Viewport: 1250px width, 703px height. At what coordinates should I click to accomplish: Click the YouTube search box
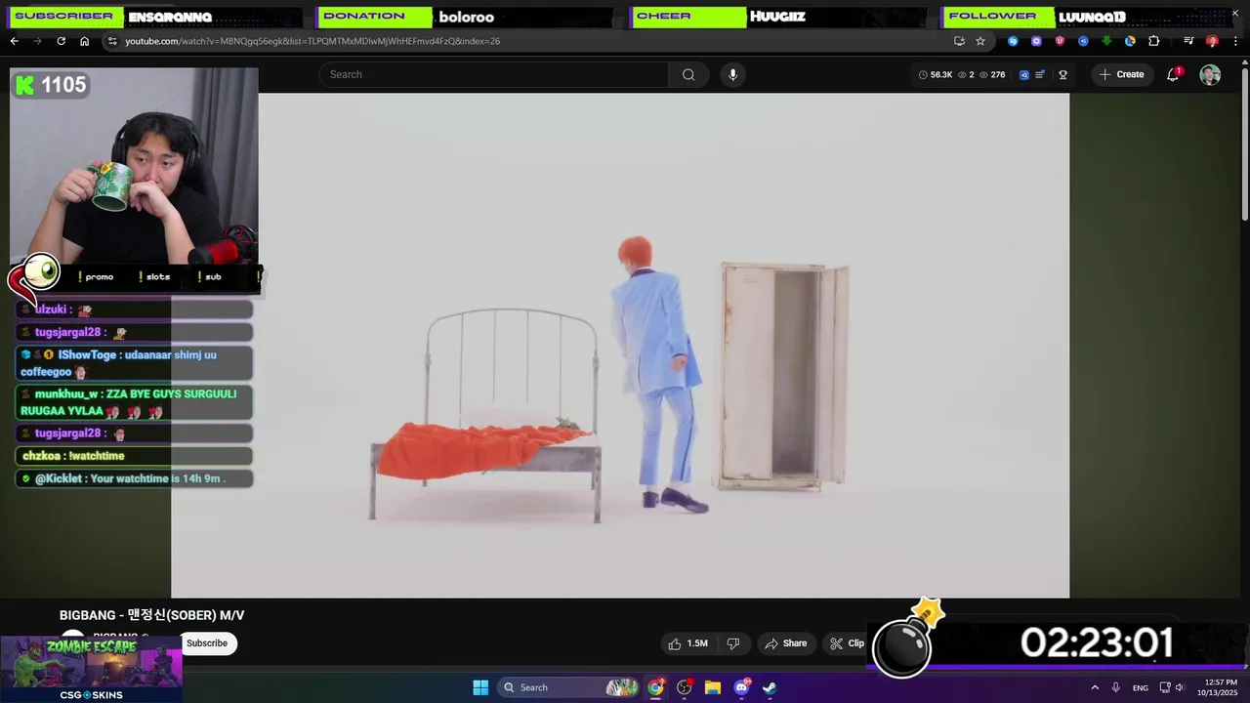click(x=494, y=74)
